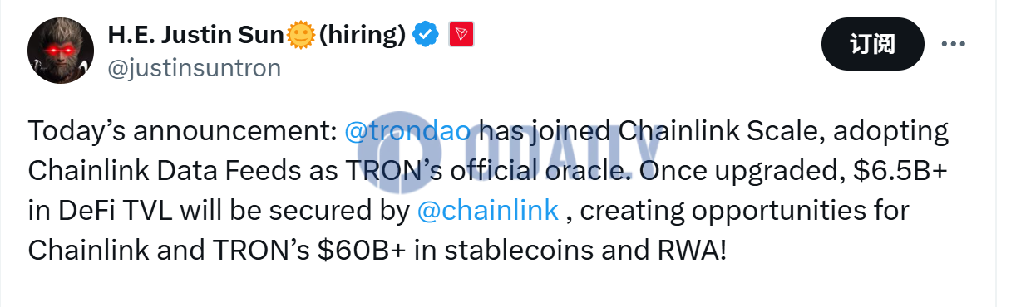Click the red TRON affiliate badge
Screen dimensions: 1021x307
click(x=461, y=34)
